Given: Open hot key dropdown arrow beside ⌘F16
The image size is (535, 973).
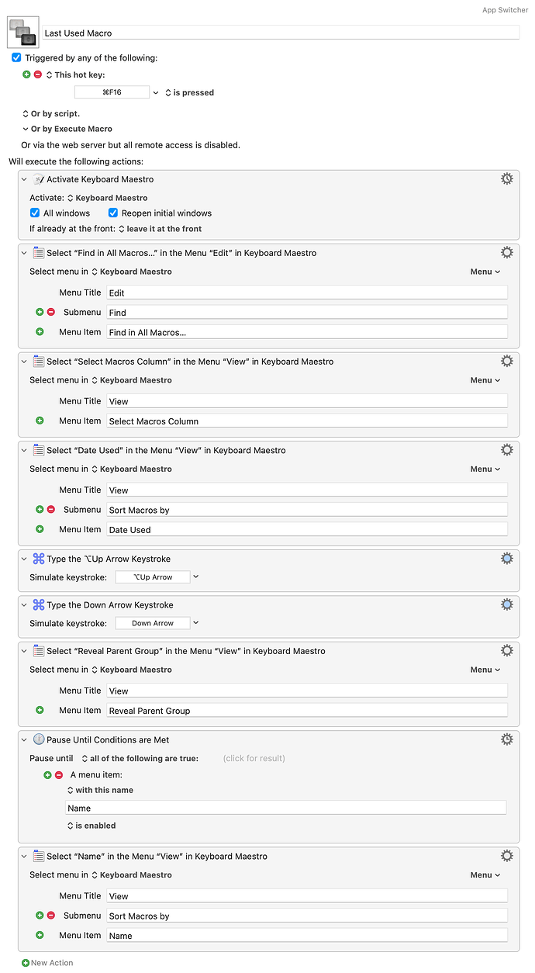Looking at the screenshot, I should click(156, 92).
